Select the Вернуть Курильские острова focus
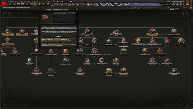Viewport: 193px width, 109px height. [167, 62]
